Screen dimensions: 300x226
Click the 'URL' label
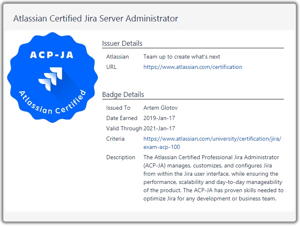(x=111, y=67)
